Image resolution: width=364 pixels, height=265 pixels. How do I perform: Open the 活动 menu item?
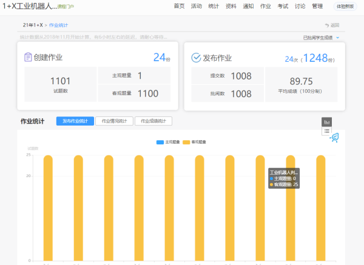[197, 6]
